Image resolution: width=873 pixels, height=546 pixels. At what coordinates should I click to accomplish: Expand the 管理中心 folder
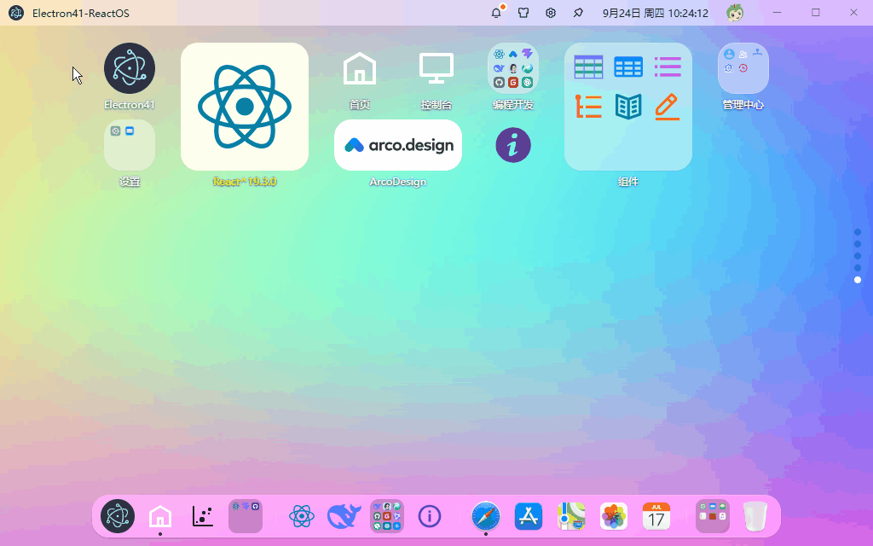click(x=743, y=68)
